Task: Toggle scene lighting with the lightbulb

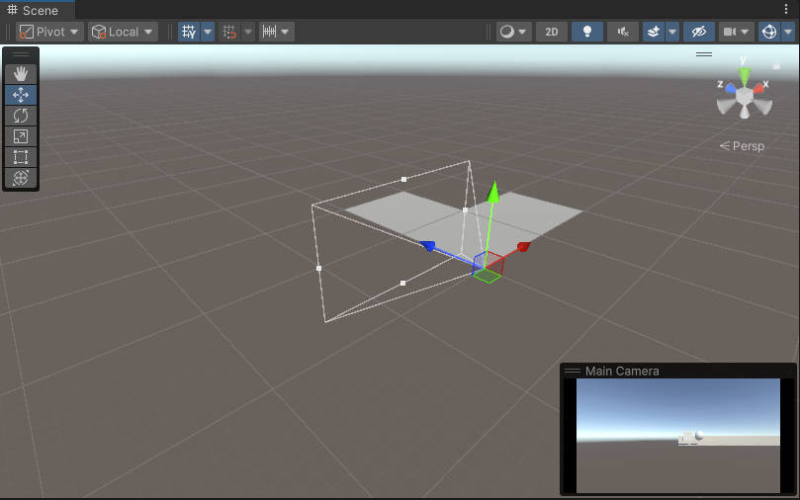Action: [x=586, y=32]
